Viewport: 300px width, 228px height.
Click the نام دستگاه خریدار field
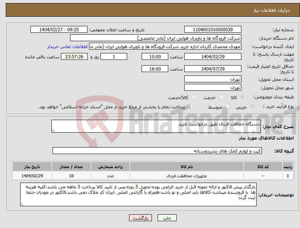[156, 38]
